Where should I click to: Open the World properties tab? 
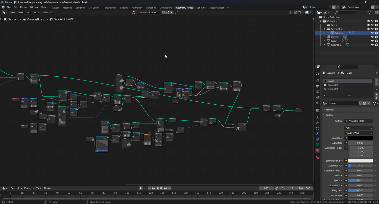point(318,103)
